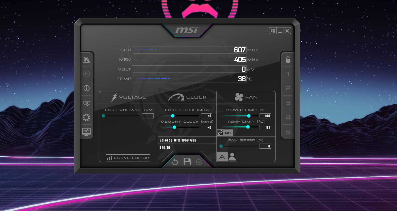Viewport: 397px width, 211px height.
Task: Click the TEMP history graph bar
Action: [181, 79]
